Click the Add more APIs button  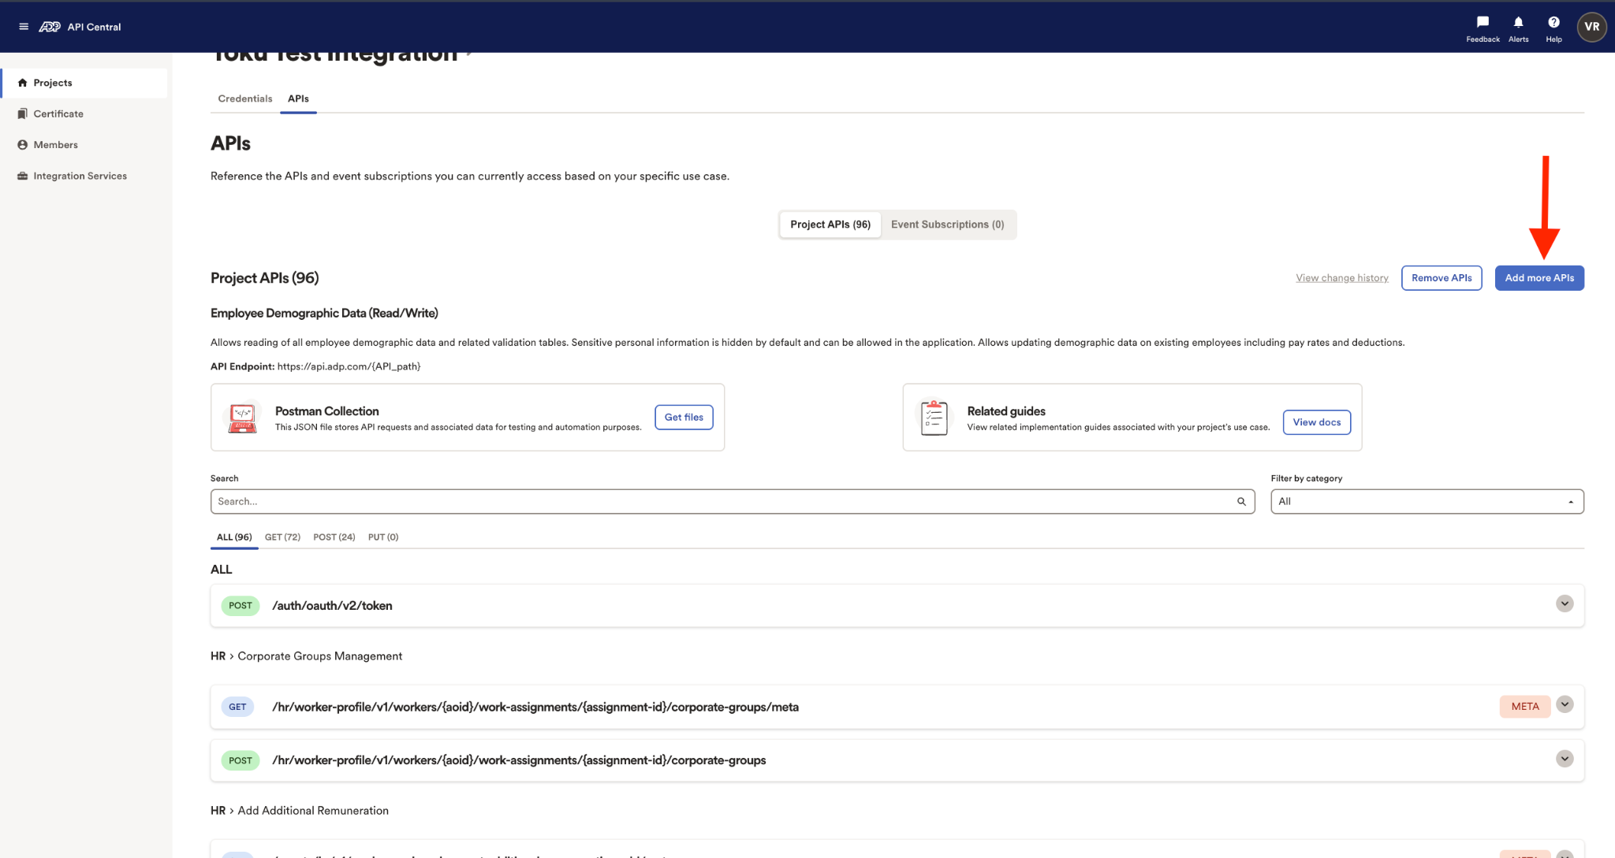(1539, 278)
